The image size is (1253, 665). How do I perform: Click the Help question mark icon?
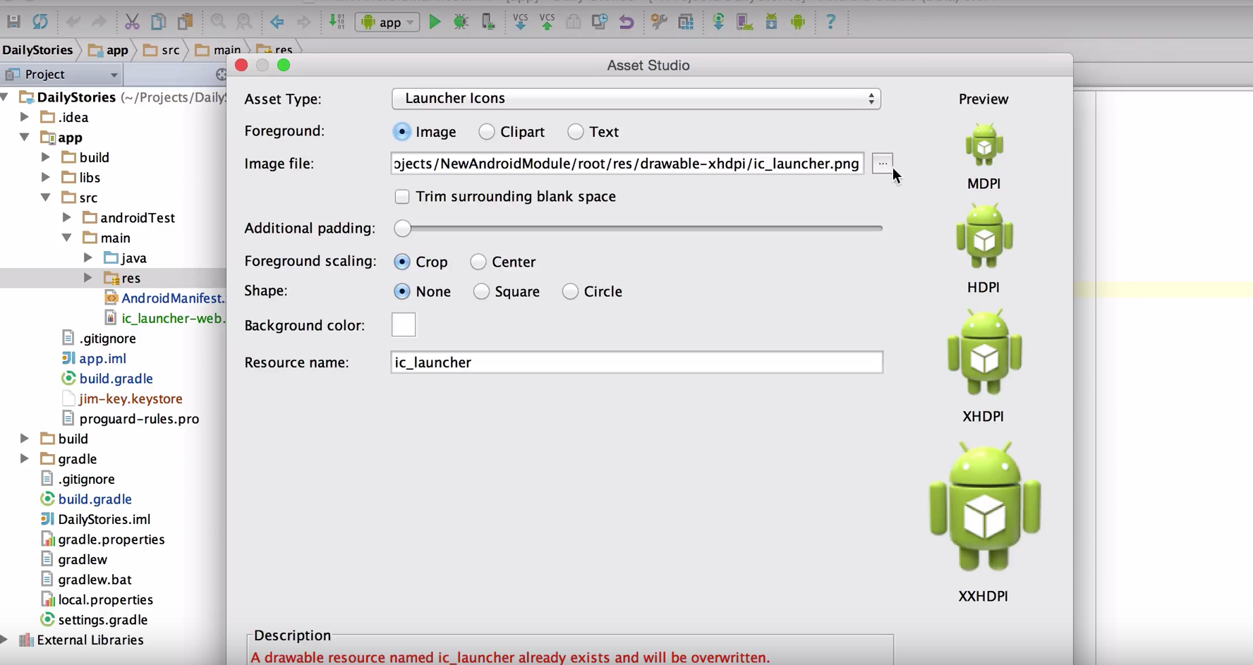pyautogui.click(x=831, y=22)
